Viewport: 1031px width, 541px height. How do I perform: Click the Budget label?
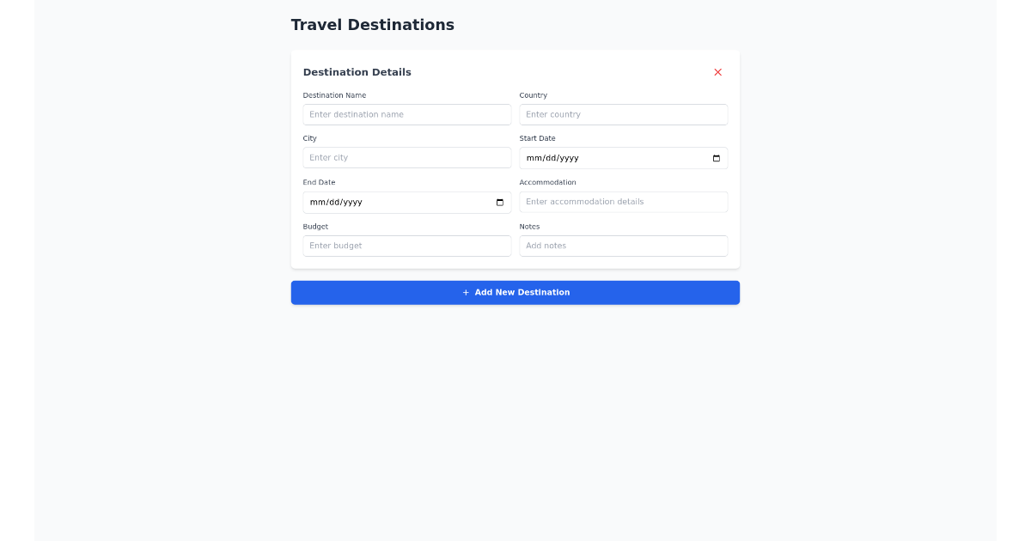coord(315,226)
